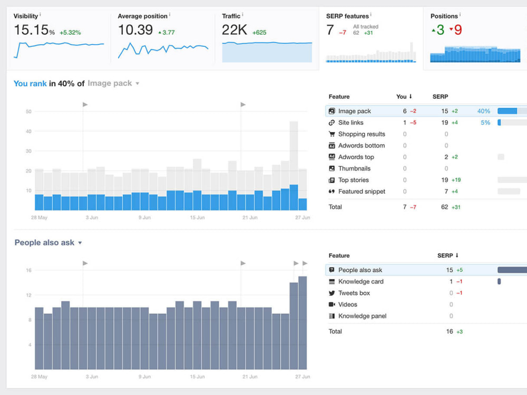Click the Traffic area chart thumbnail
The width and height of the screenshot is (527, 395).
267,52
